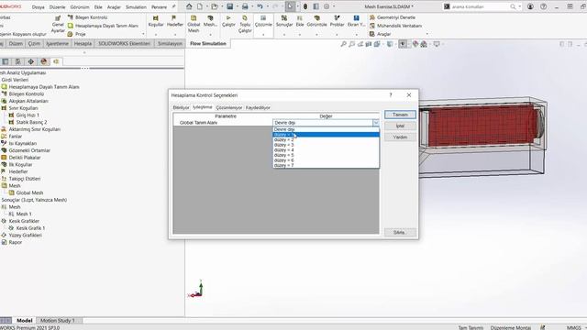Click the Save icon in title toolbar

(x=230, y=6)
